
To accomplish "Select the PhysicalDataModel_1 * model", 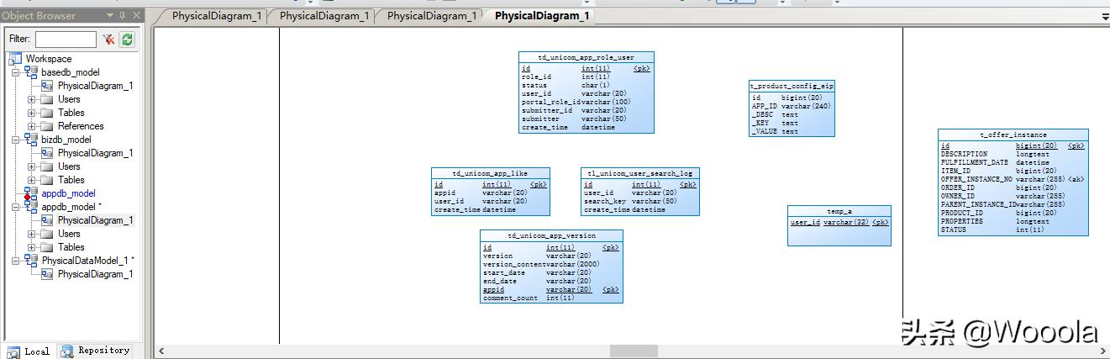I will coord(87,261).
